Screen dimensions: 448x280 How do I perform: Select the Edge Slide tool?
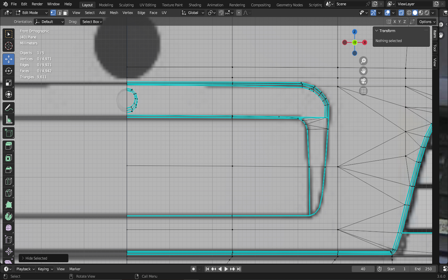click(9, 240)
